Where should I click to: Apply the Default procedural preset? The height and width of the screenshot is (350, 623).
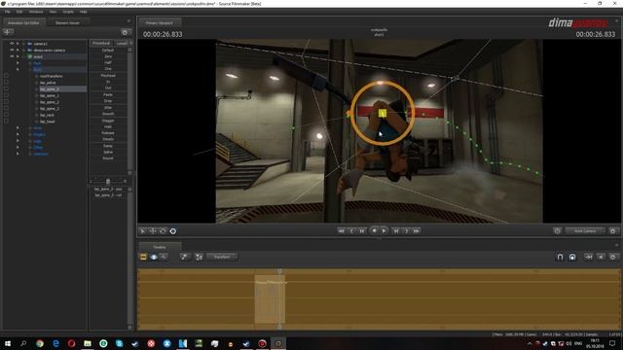tap(108, 51)
